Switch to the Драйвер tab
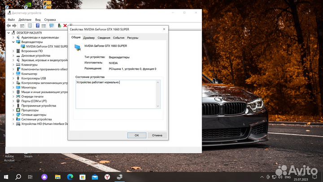Screen dimensions: 323x182 coord(89,38)
